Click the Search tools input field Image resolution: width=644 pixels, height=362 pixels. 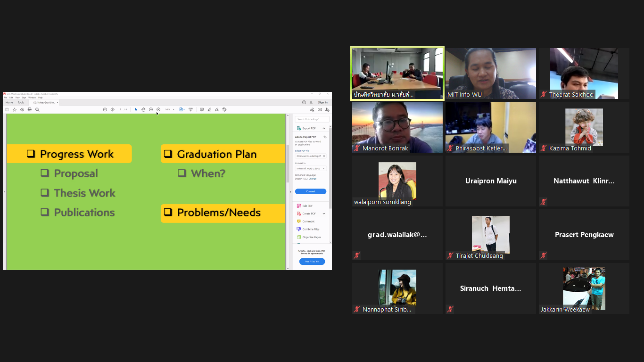pyautogui.click(x=312, y=119)
